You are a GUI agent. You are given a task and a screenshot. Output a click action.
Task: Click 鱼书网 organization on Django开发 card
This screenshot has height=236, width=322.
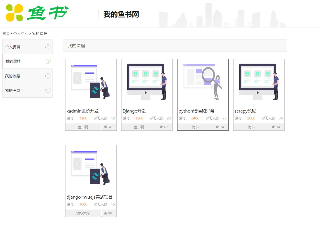pos(139,127)
